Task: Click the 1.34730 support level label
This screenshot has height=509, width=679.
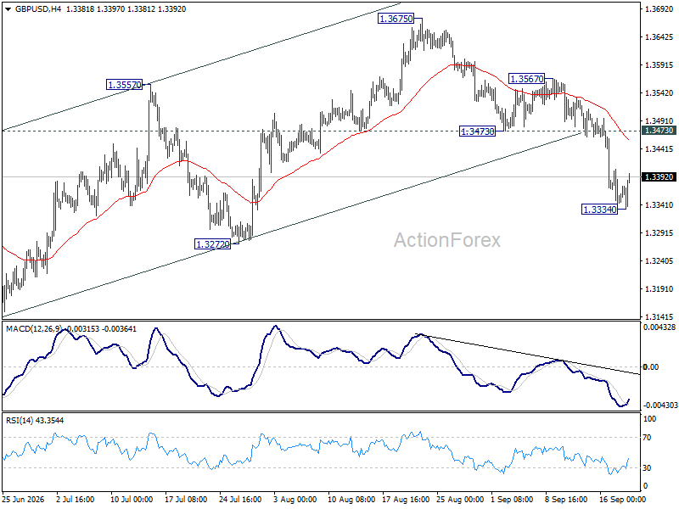Action: pyautogui.click(x=477, y=131)
